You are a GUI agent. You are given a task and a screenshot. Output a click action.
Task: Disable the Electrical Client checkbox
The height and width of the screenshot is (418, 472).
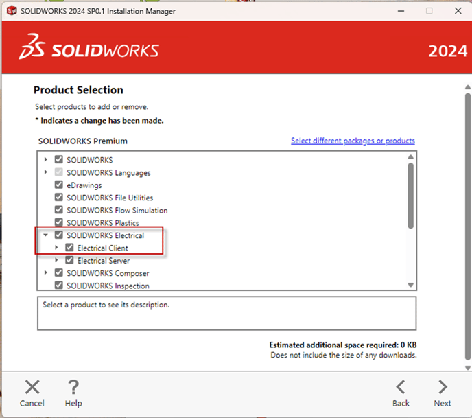(x=69, y=248)
